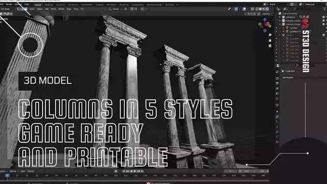Image resolution: width=327 pixels, height=184 pixels.
Task: Open the Shading workspace tab
Action: (x=100, y=5)
